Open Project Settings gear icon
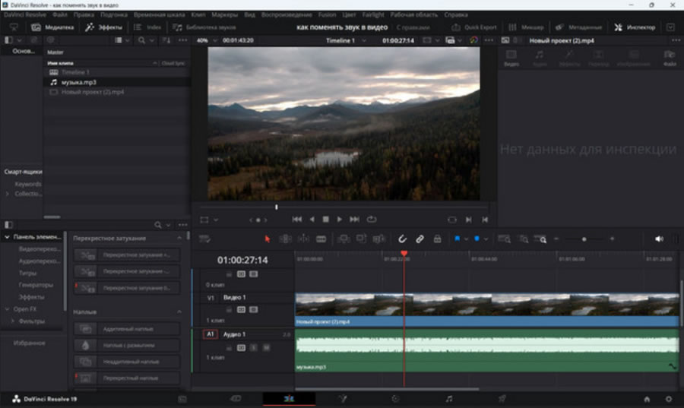This screenshot has height=408, width=684. [x=668, y=399]
